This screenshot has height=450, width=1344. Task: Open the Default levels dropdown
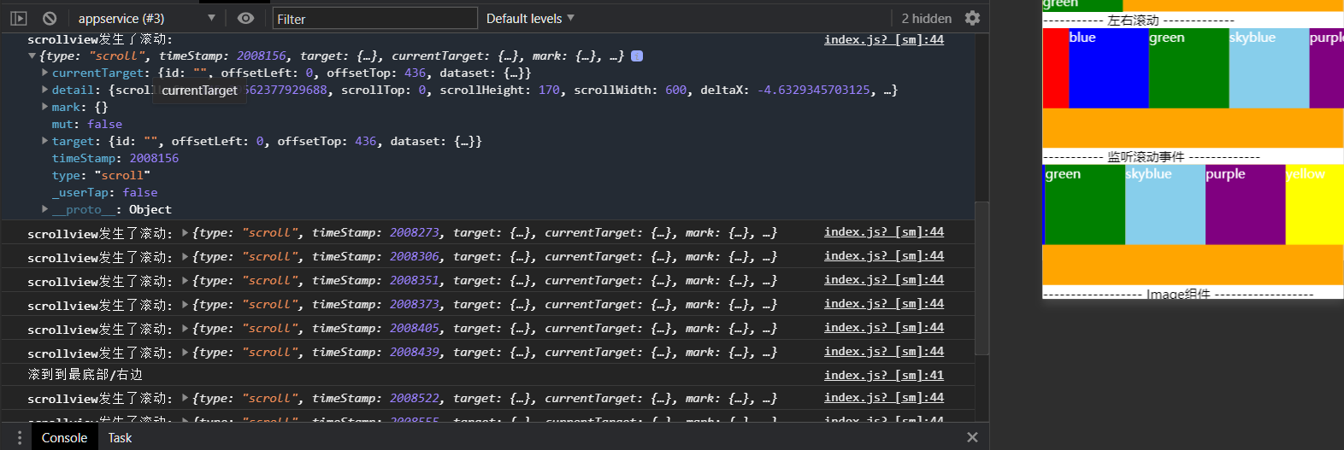(x=530, y=18)
